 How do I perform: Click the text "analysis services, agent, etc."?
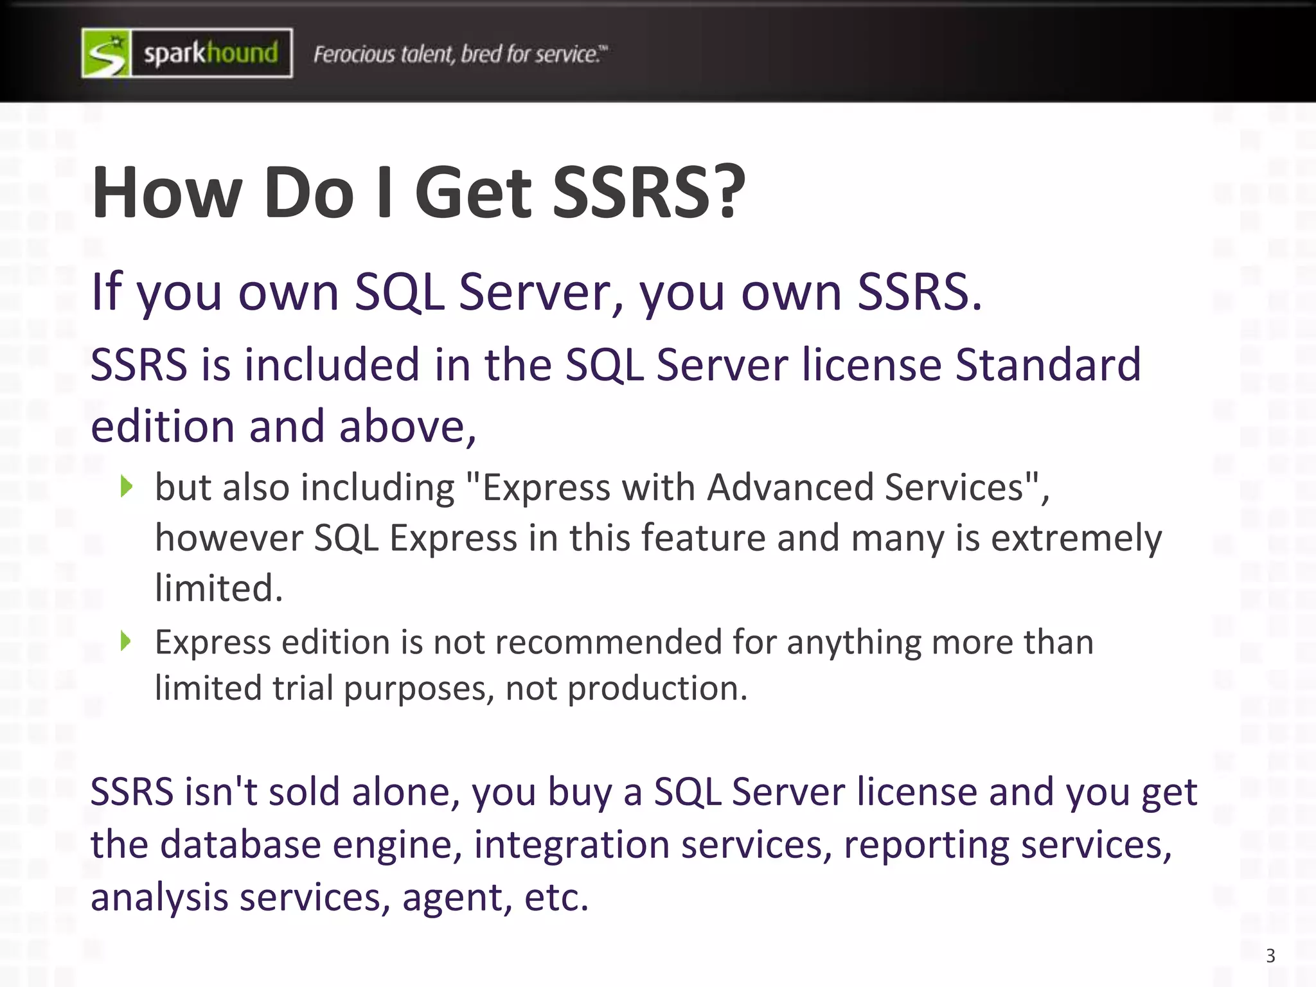(339, 898)
